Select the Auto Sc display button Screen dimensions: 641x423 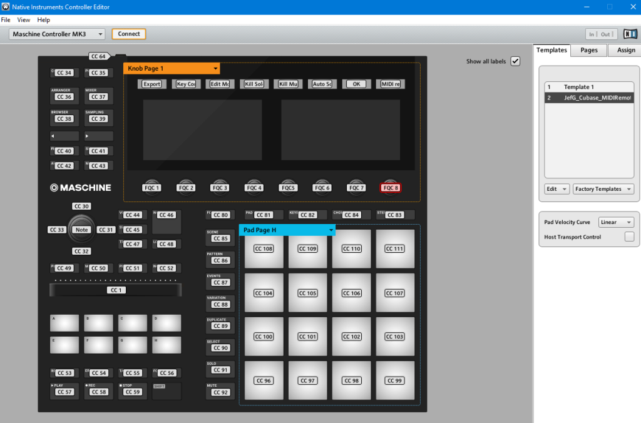(322, 84)
